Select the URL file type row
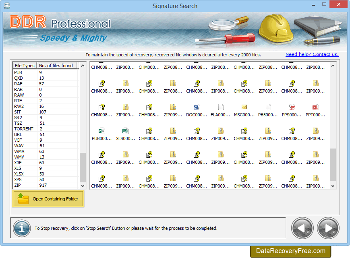Image resolution: width=350 pixels, height=258 pixels. click(46, 134)
